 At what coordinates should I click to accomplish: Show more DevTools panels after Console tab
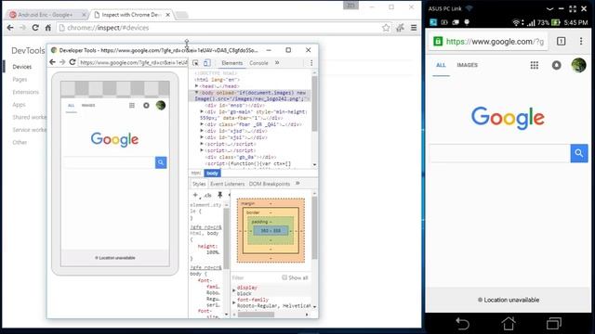pos(277,63)
